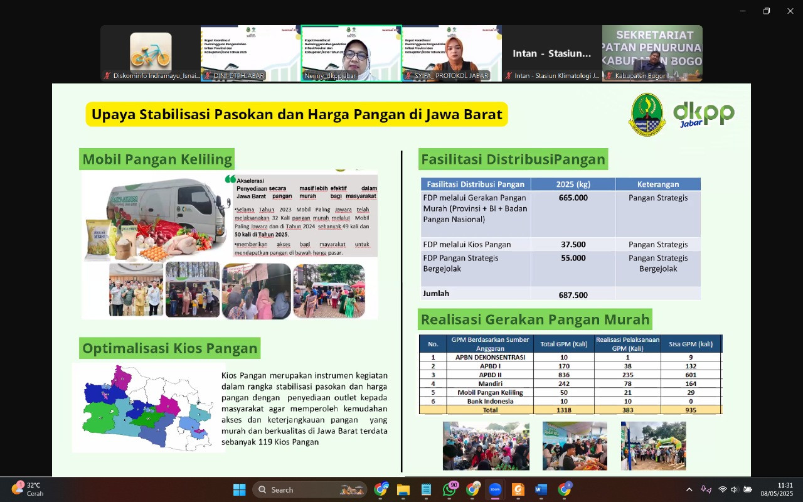Open the Notepad taskbar icon
The height and width of the screenshot is (502, 803).
tap(426, 489)
